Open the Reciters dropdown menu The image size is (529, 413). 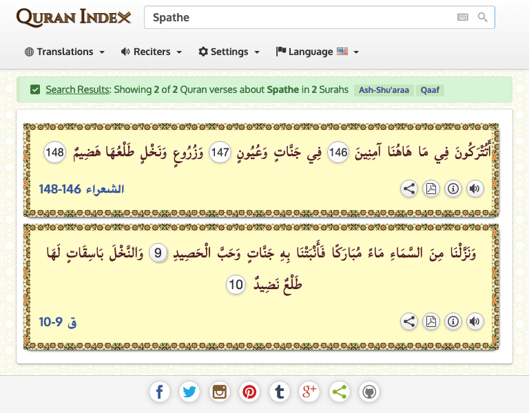coord(152,52)
